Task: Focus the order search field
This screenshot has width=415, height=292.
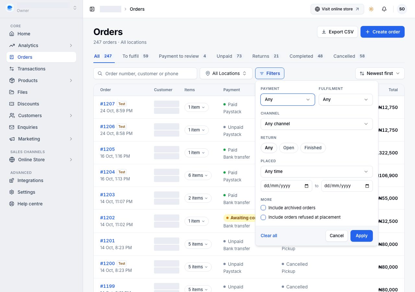Action: coord(145,73)
